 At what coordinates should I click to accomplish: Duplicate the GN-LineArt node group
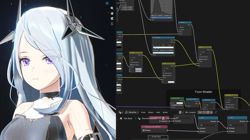pyautogui.click(x=208, y=112)
